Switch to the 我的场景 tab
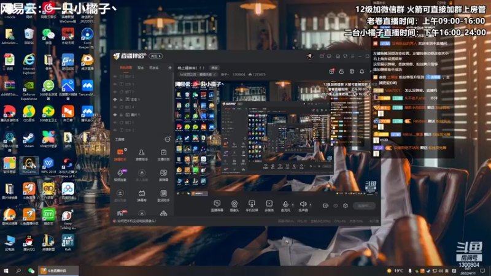 click(126, 67)
